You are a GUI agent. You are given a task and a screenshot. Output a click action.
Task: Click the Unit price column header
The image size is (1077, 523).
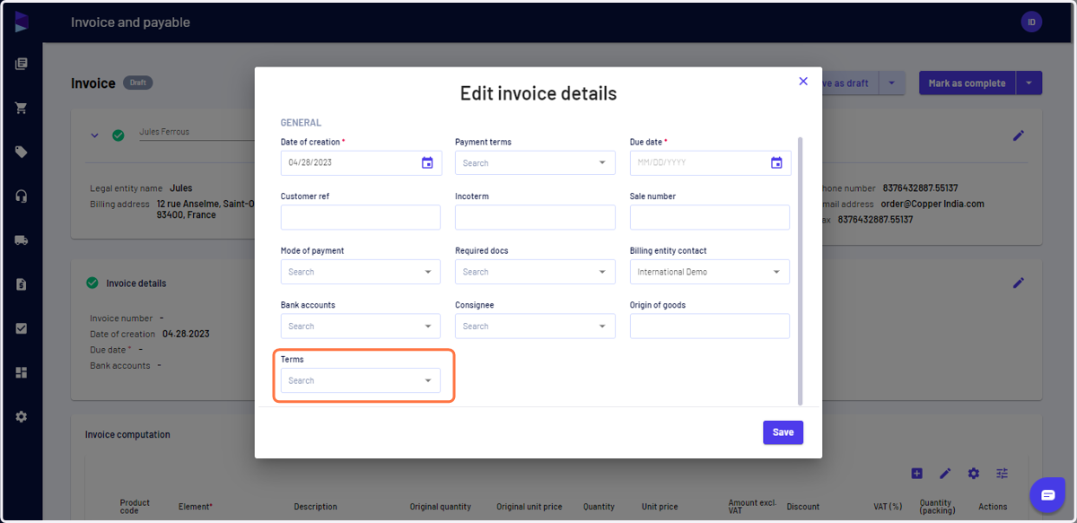coord(660,507)
